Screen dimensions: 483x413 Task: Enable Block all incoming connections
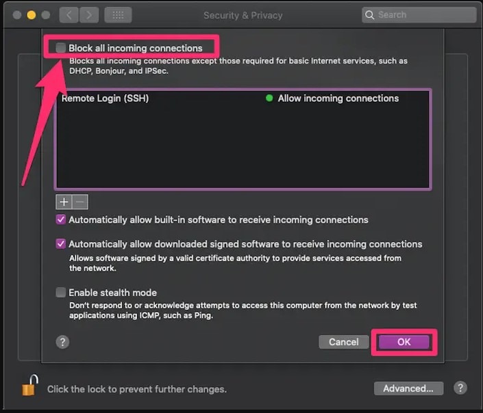[x=61, y=48]
